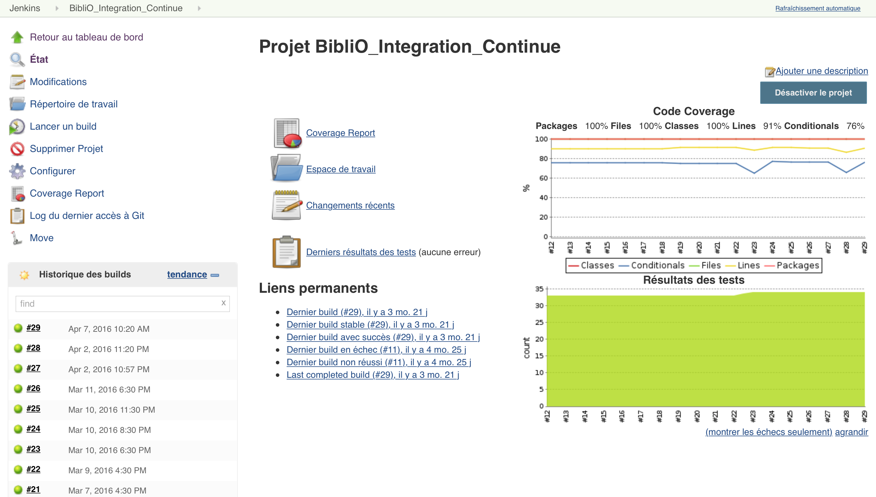Click the agrandir link below test chart

(x=851, y=432)
